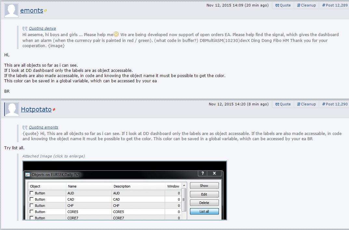Image resolution: width=349 pixels, height=230 pixels.
Task: Cleanup post 12,290
Action: [x=306, y=104]
